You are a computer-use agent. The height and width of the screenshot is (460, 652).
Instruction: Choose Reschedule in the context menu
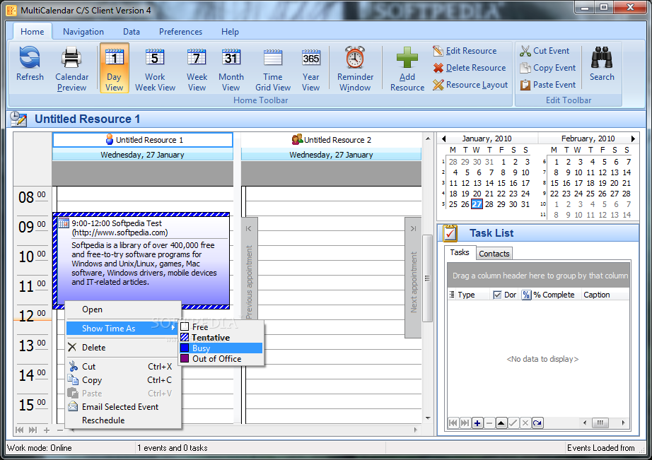click(124, 420)
